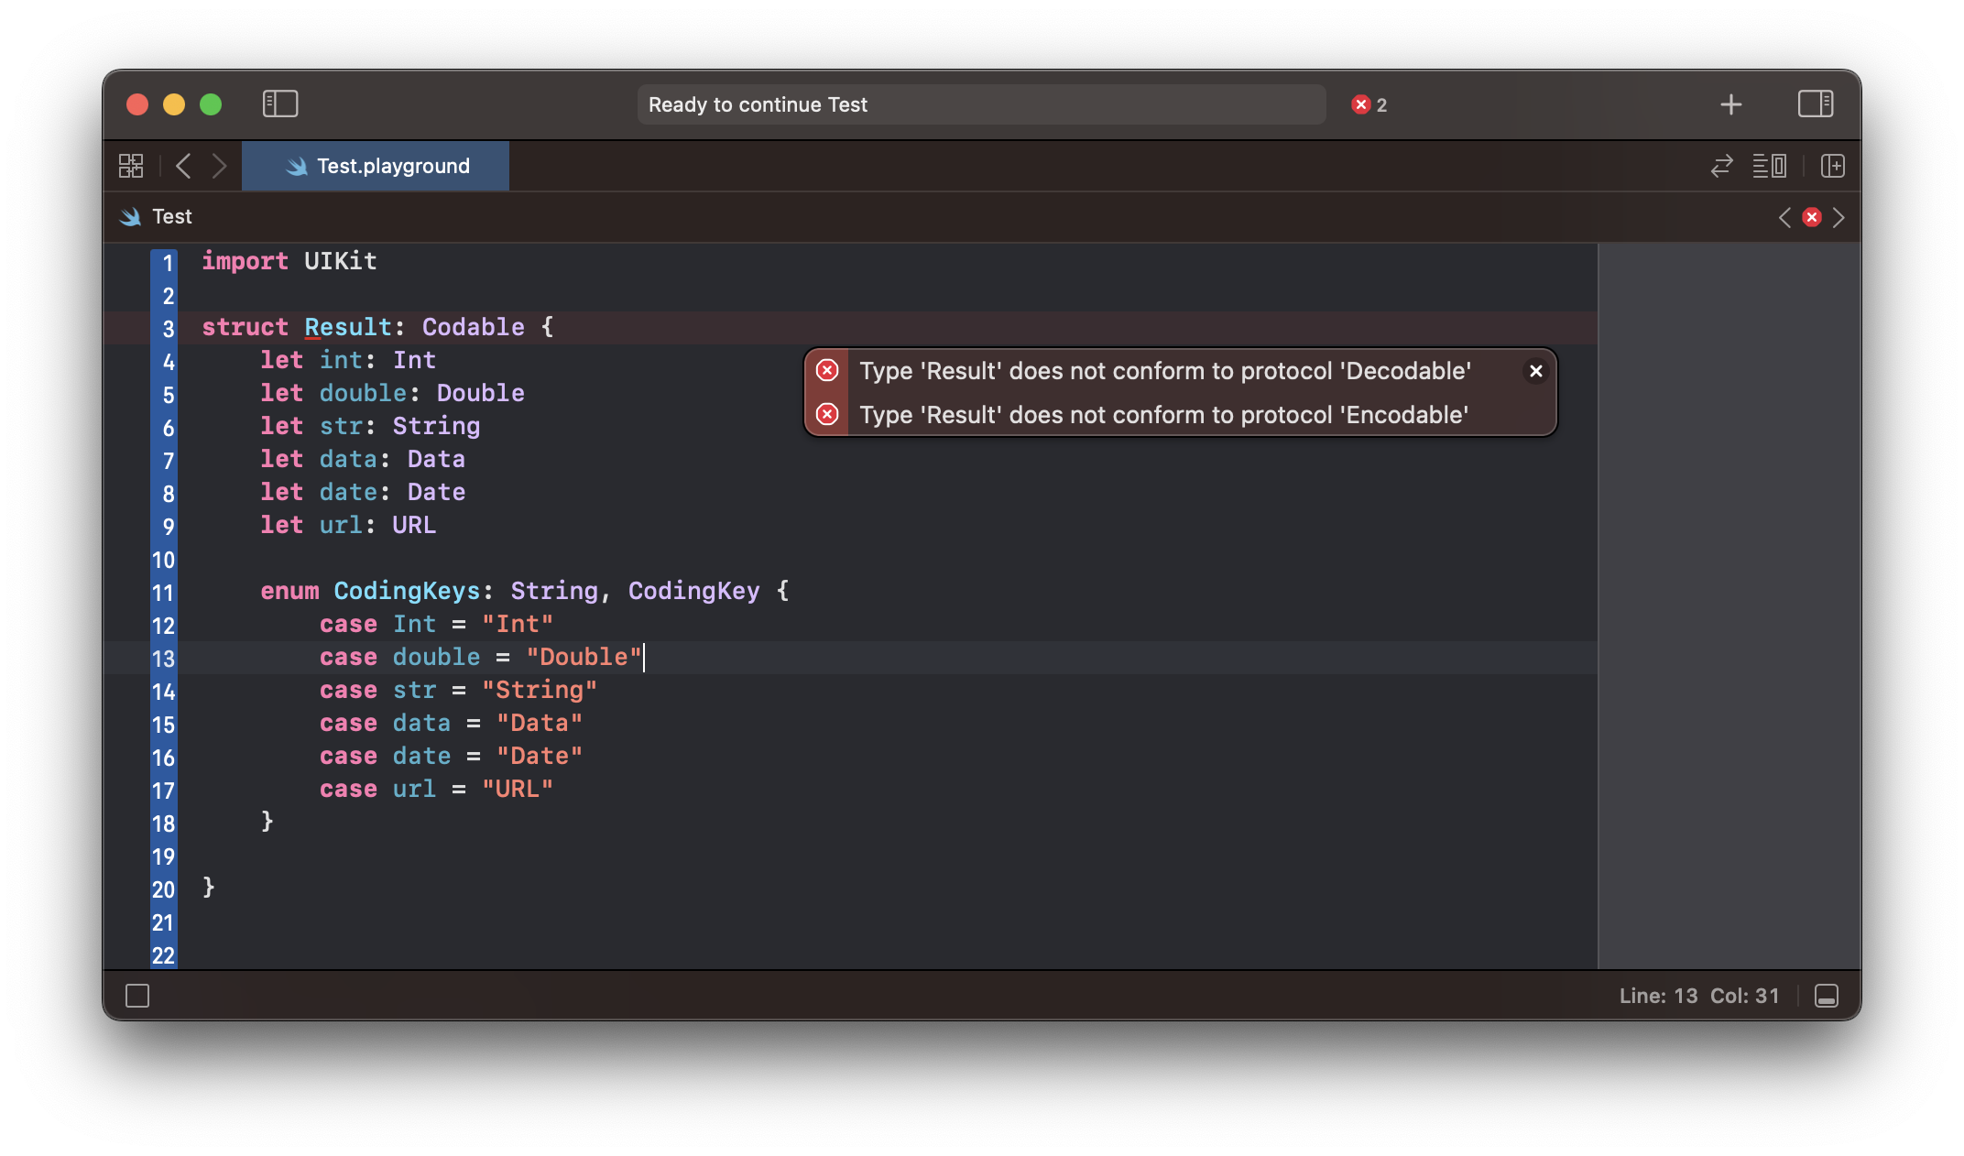Screen dimensions: 1964x1156
Task: Click the plus Library button
Action: (x=1730, y=104)
